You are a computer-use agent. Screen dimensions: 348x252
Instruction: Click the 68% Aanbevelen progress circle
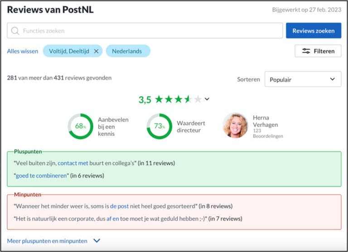80,126
